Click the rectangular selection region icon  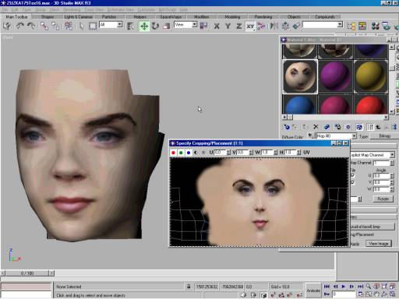[92, 26]
